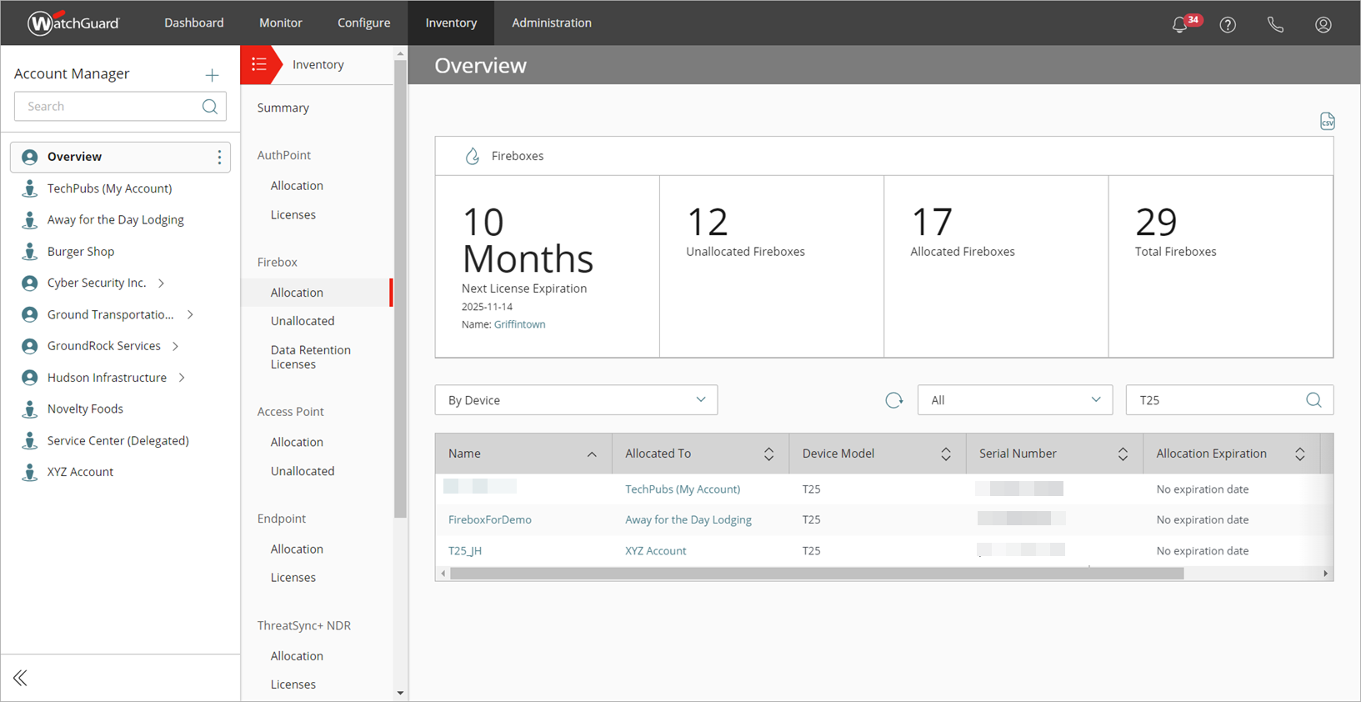Switch to the Configure tab
1361x702 pixels.
tap(363, 23)
